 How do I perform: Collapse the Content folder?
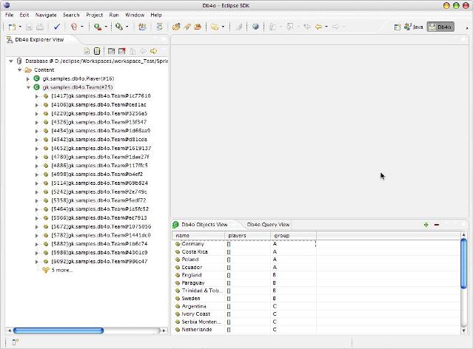click(x=19, y=70)
